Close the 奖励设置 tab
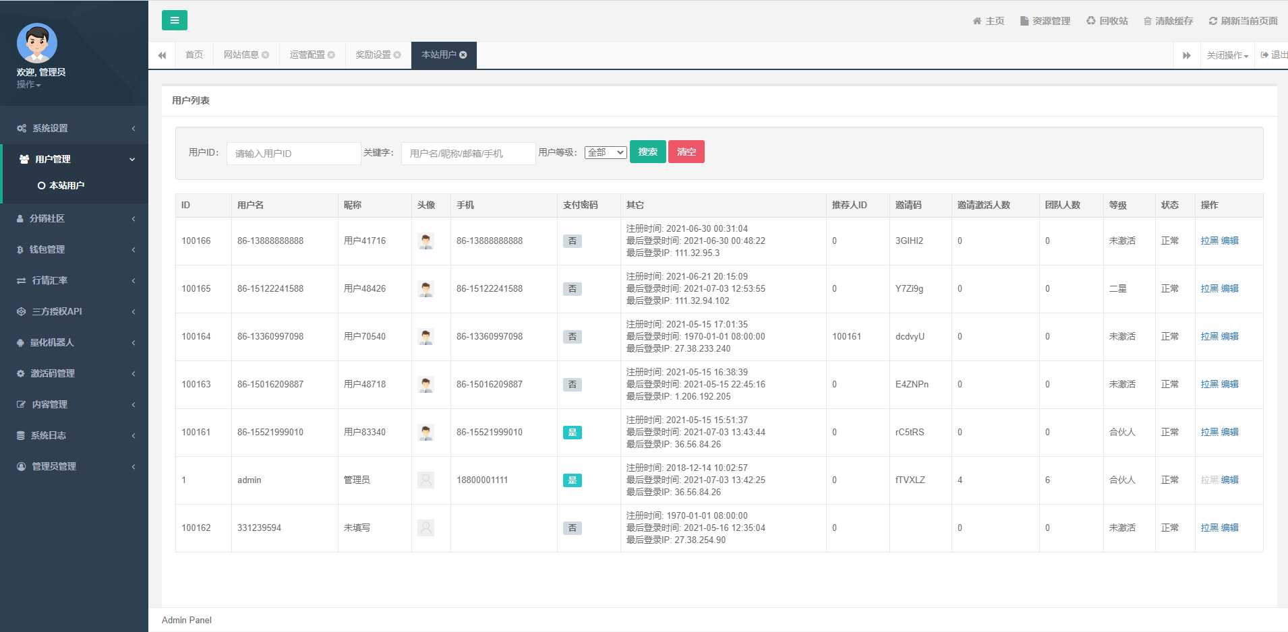 click(x=397, y=55)
